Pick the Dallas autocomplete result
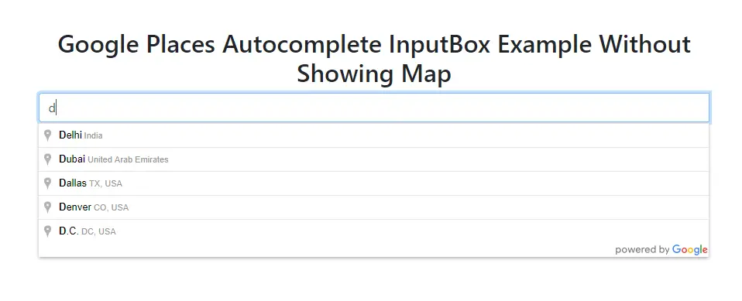This screenshot has width=742, height=301. point(373,184)
